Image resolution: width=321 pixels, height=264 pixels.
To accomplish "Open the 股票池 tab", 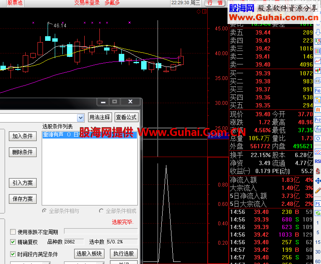I will click(x=15, y=3).
